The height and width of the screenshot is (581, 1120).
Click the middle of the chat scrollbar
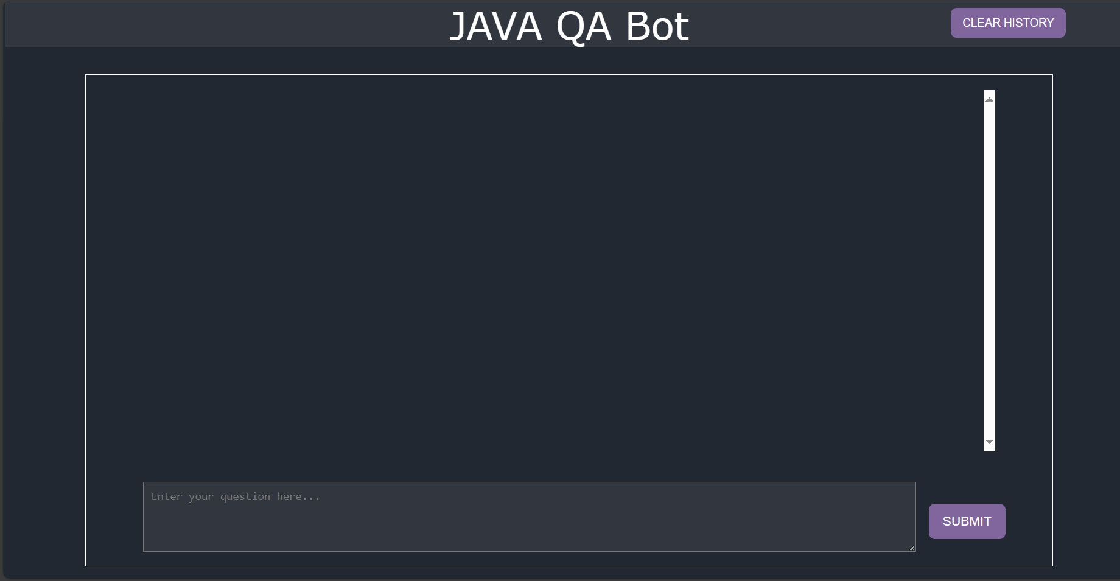(x=989, y=271)
